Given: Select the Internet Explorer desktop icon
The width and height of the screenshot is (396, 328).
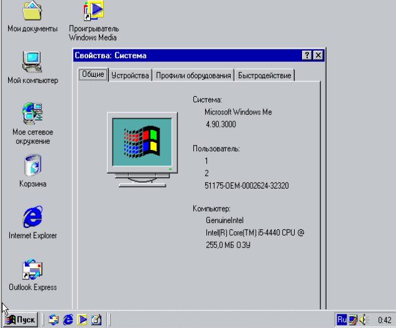Looking at the screenshot, I should pyautogui.click(x=33, y=222).
